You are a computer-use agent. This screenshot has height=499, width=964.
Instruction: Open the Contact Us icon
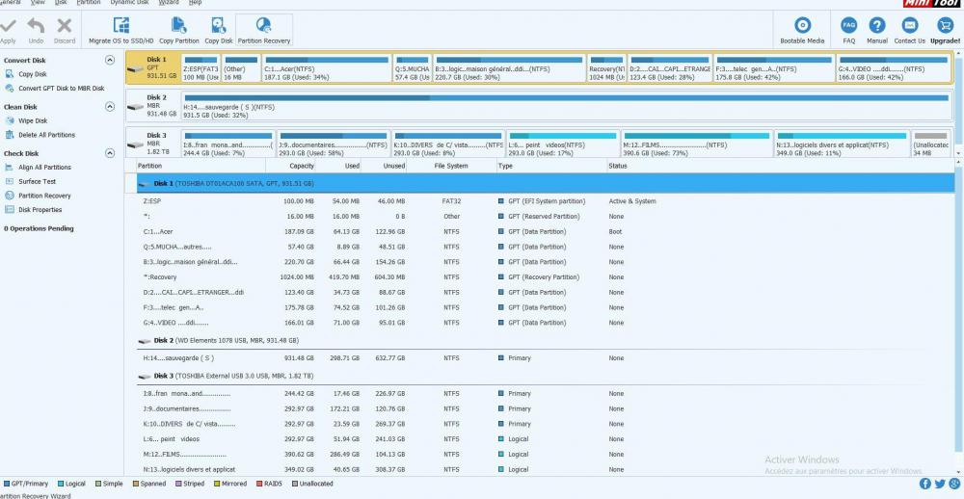pos(909,26)
